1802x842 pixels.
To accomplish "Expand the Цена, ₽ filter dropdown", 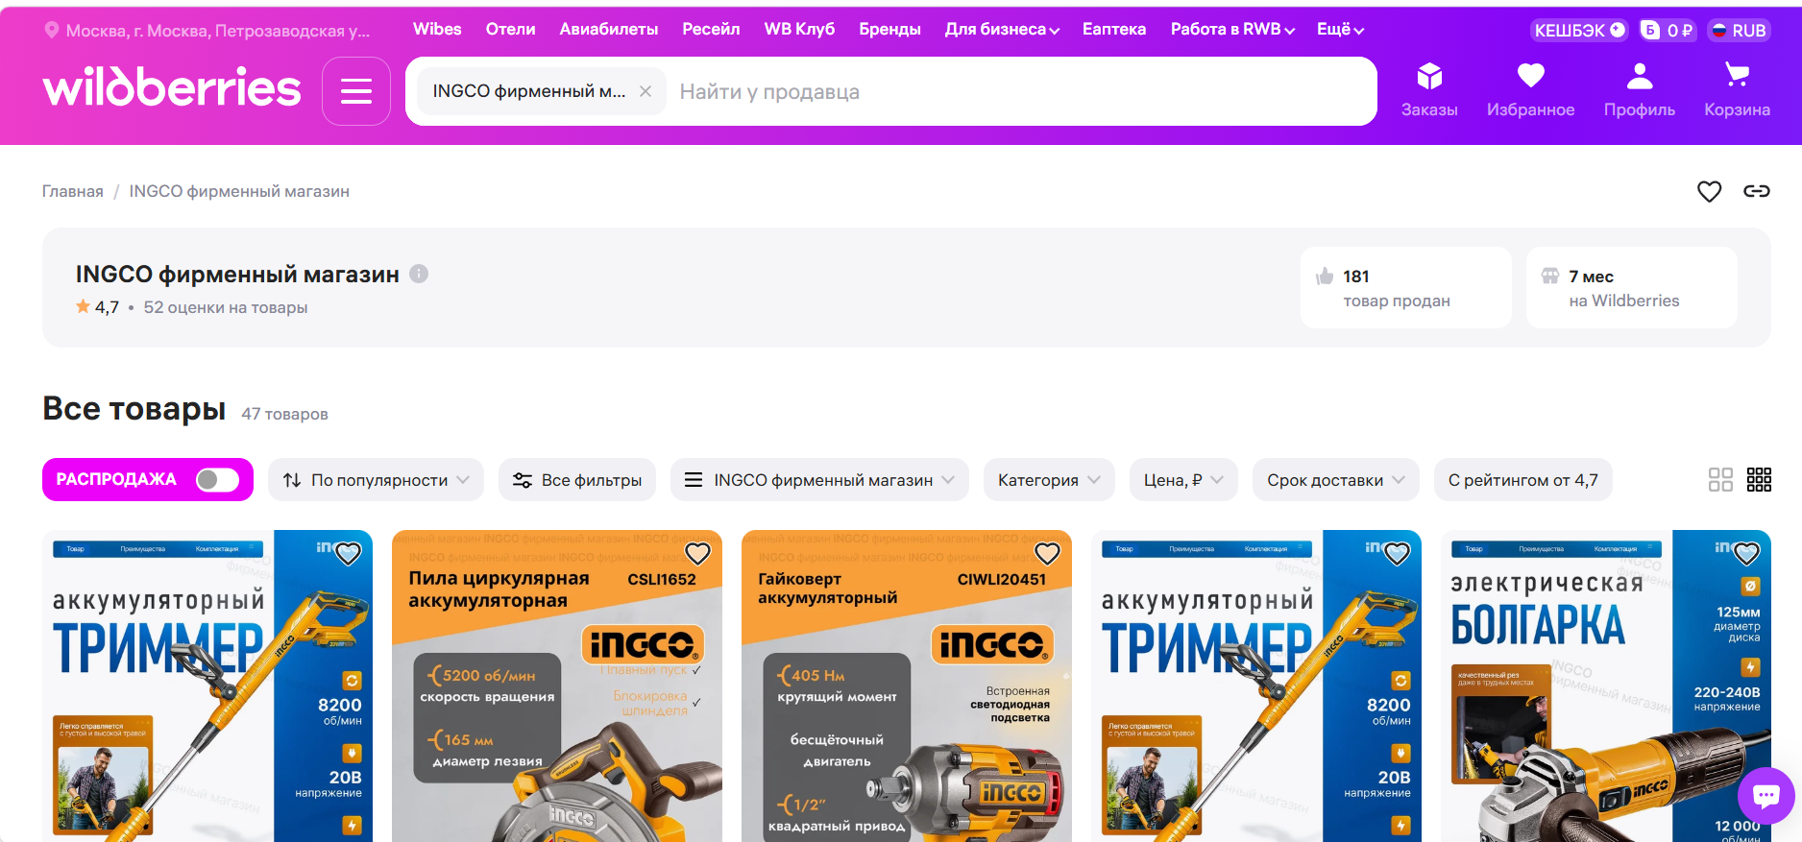I will (x=1183, y=479).
